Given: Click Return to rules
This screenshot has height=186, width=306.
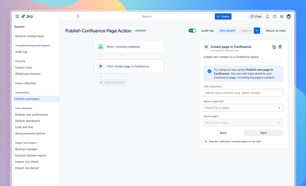Looking at the screenshot, I should click(x=276, y=31).
